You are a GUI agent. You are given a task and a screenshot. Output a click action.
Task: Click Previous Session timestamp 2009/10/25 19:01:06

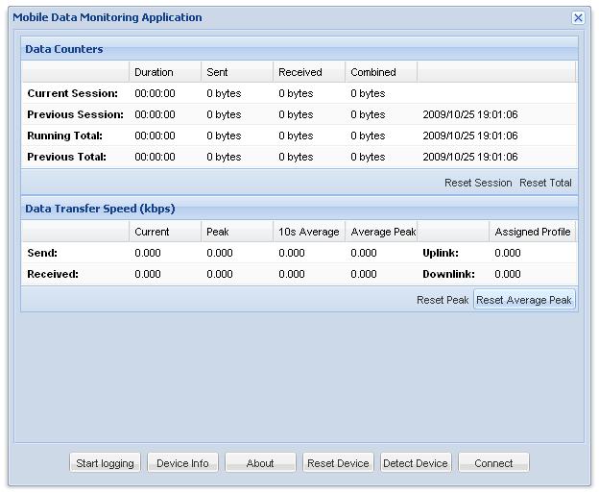click(469, 114)
